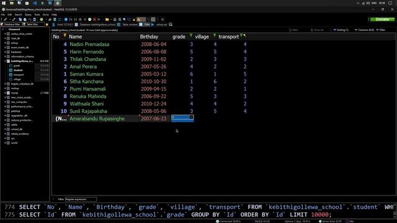Sort by the Name column header
This screenshot has height=223, width=397.
(x=76, y=37)
